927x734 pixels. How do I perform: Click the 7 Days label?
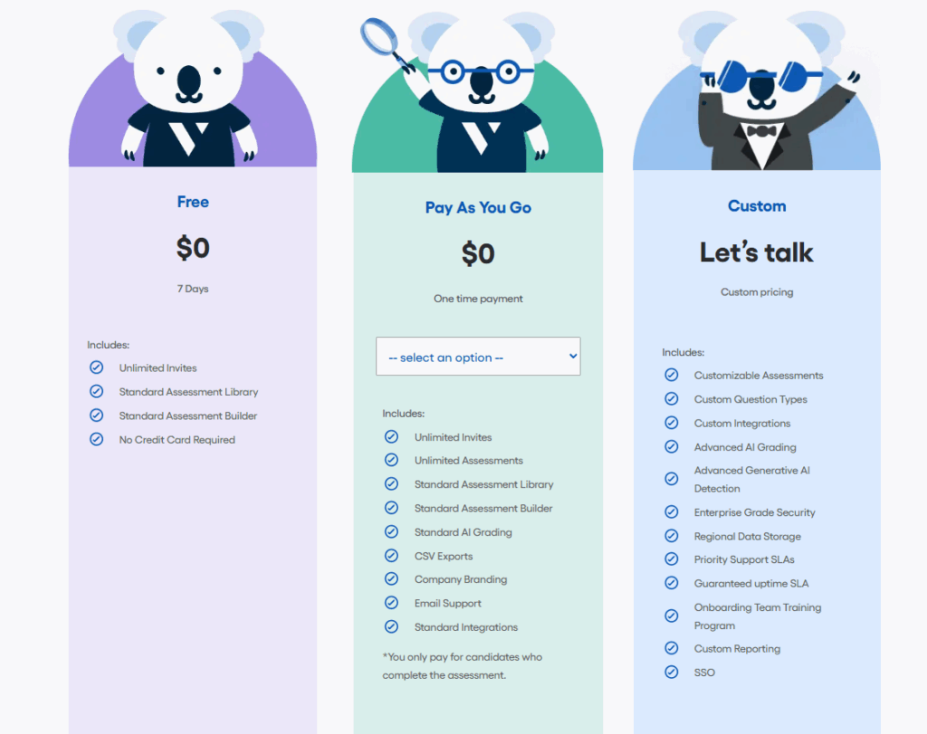tap(193, 289)
